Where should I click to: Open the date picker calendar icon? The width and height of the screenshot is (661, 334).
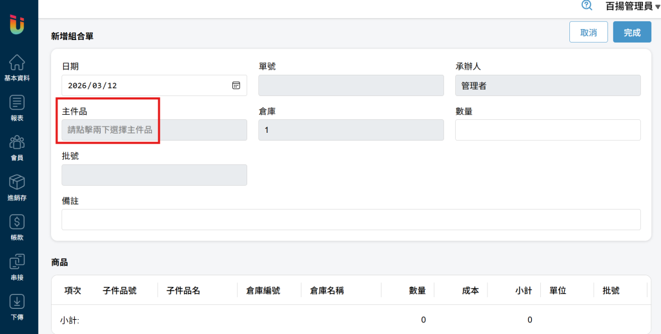(x=236, y=85)
